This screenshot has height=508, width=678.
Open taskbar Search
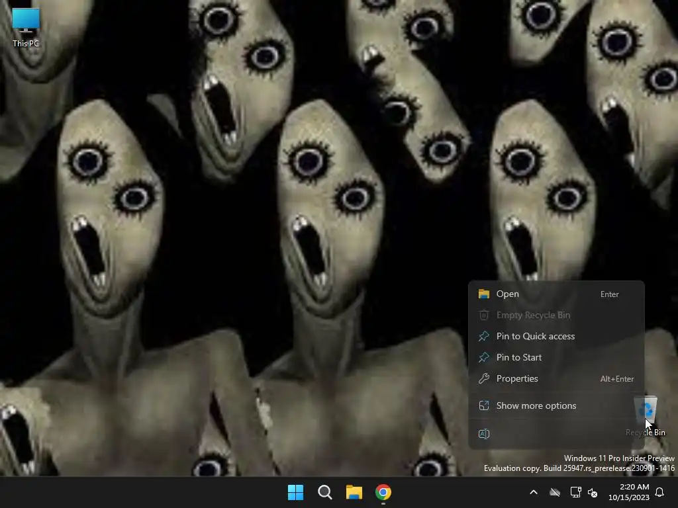(x=324, y=492)
